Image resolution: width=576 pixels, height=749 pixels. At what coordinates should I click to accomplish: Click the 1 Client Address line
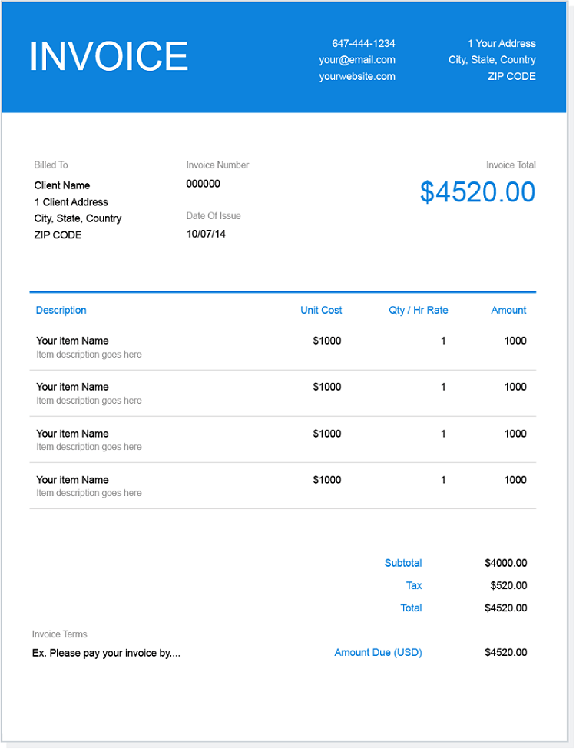71,202
